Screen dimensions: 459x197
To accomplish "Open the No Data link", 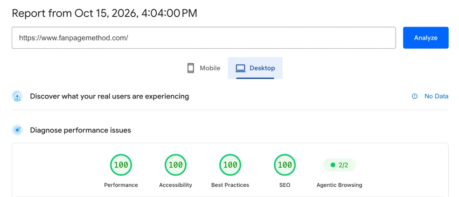I will pos(436,96).
